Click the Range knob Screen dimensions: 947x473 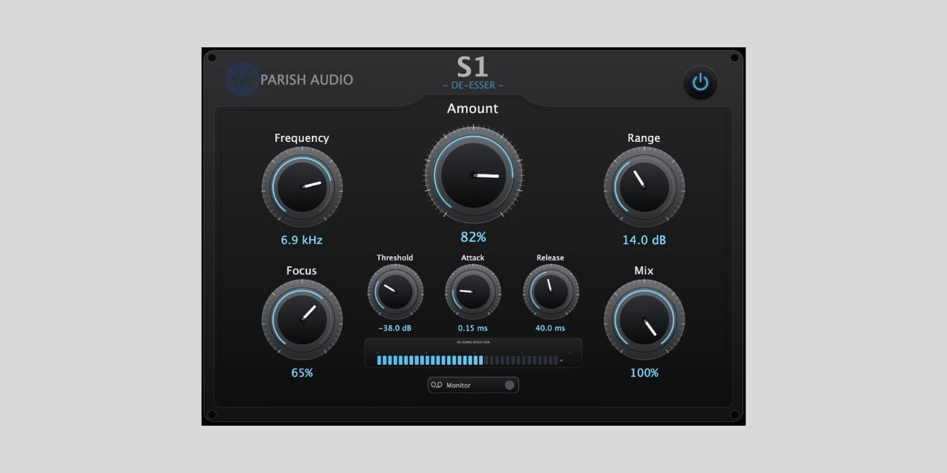pyautogui.click(x=644, y=187)
